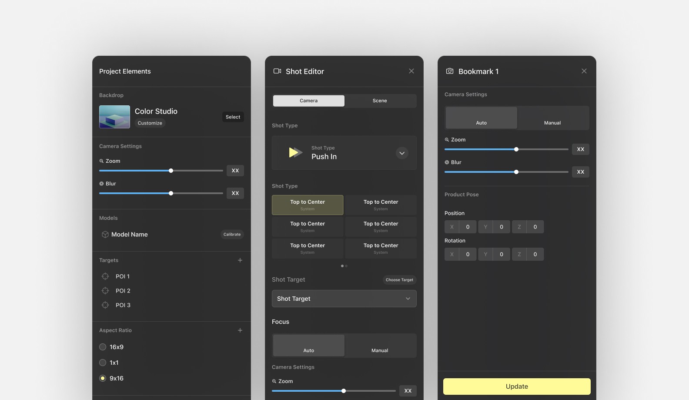Viewport: 689px width, 400px height.
Task: Click the Bookmark 1 camera icon
Action: tap(450, 71)
